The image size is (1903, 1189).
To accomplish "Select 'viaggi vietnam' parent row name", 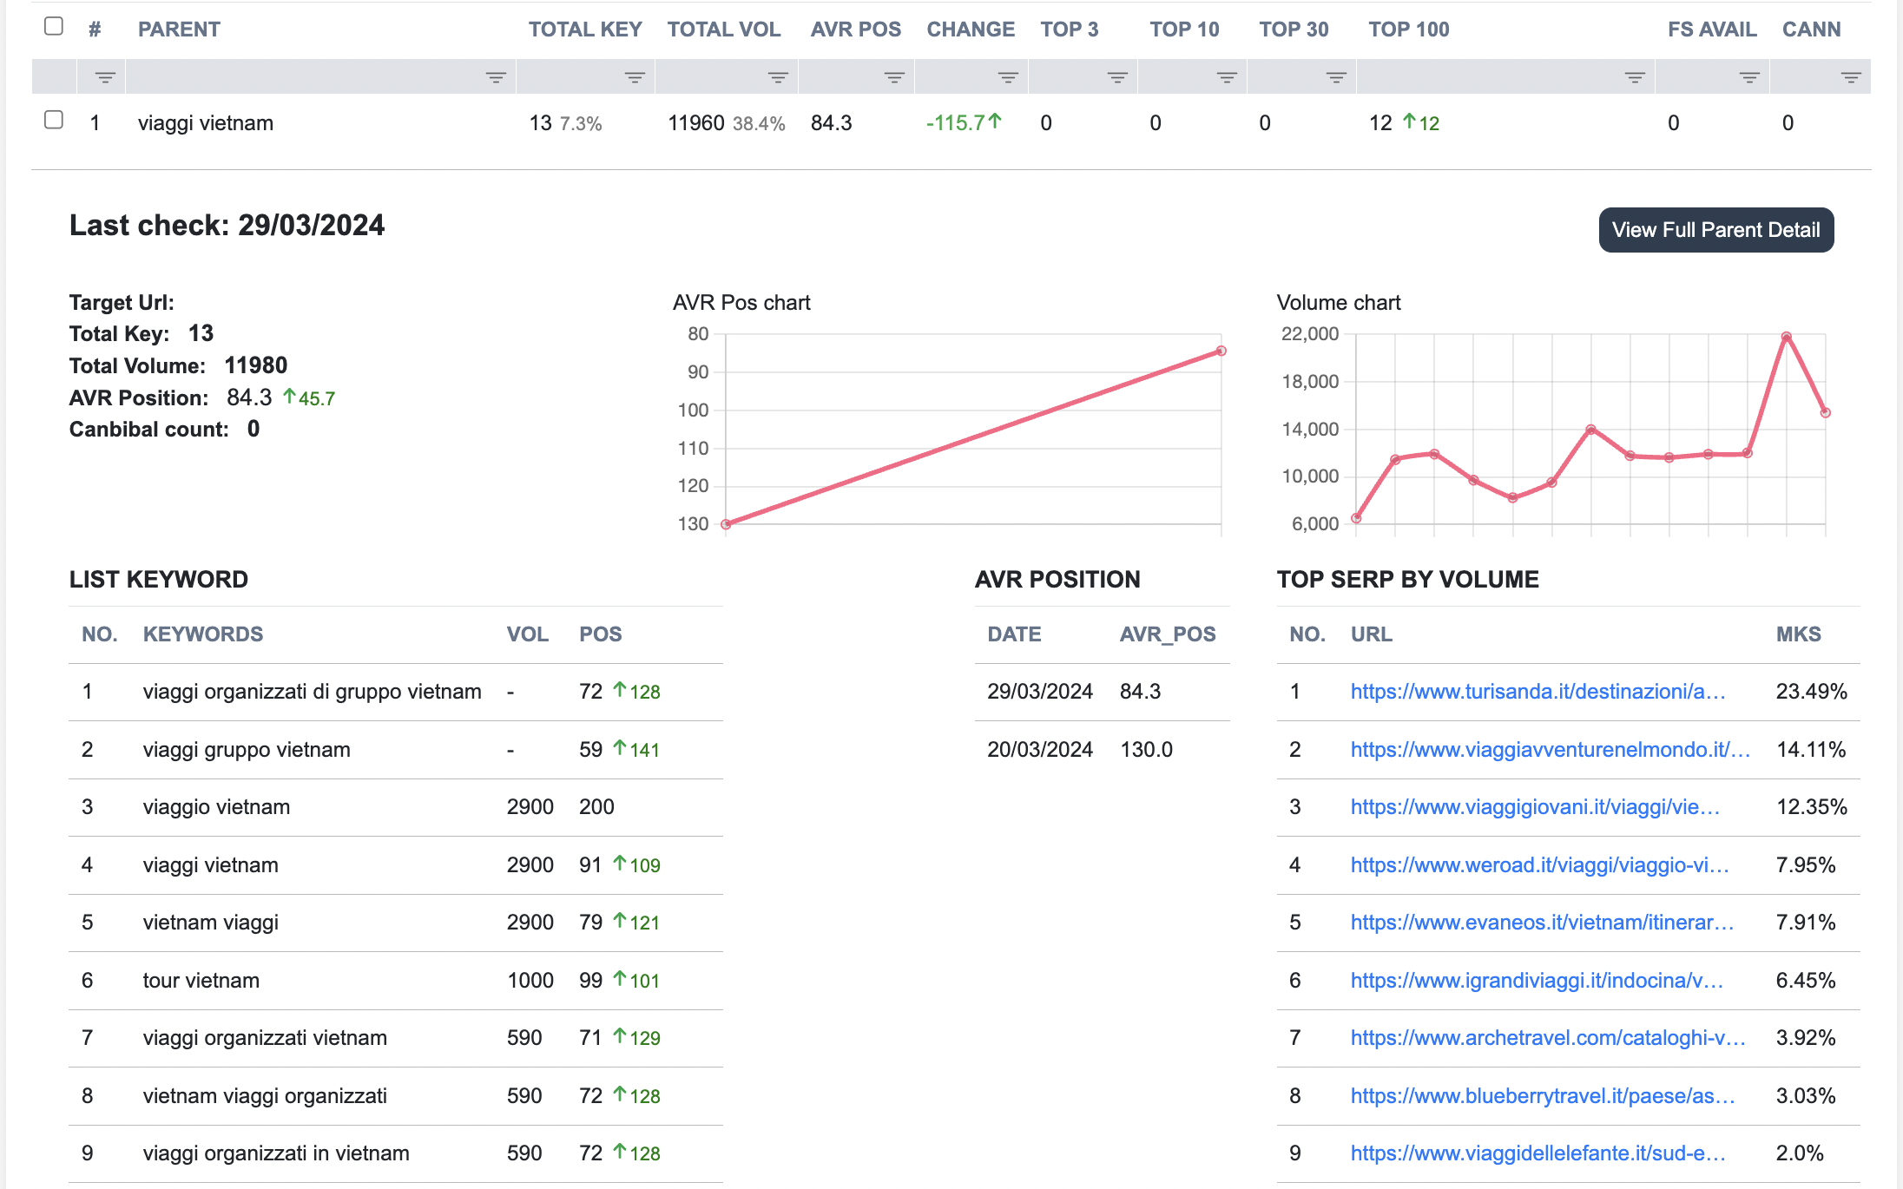I will (206, 123).
